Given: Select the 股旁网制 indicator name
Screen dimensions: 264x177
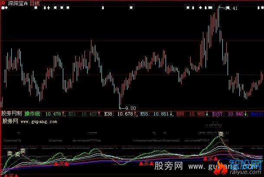Looking at the screenshot, I should (12, 113).
